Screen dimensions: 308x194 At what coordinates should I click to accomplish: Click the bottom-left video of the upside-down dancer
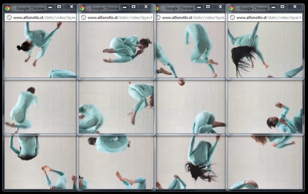click(x=40, y=162)
